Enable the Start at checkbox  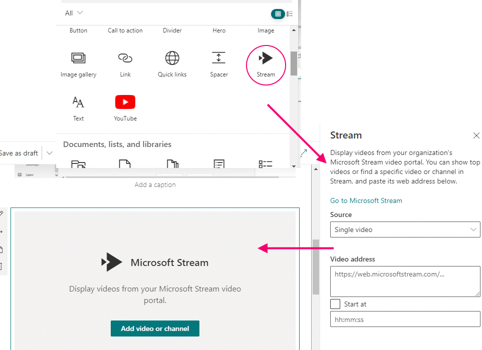335,304
